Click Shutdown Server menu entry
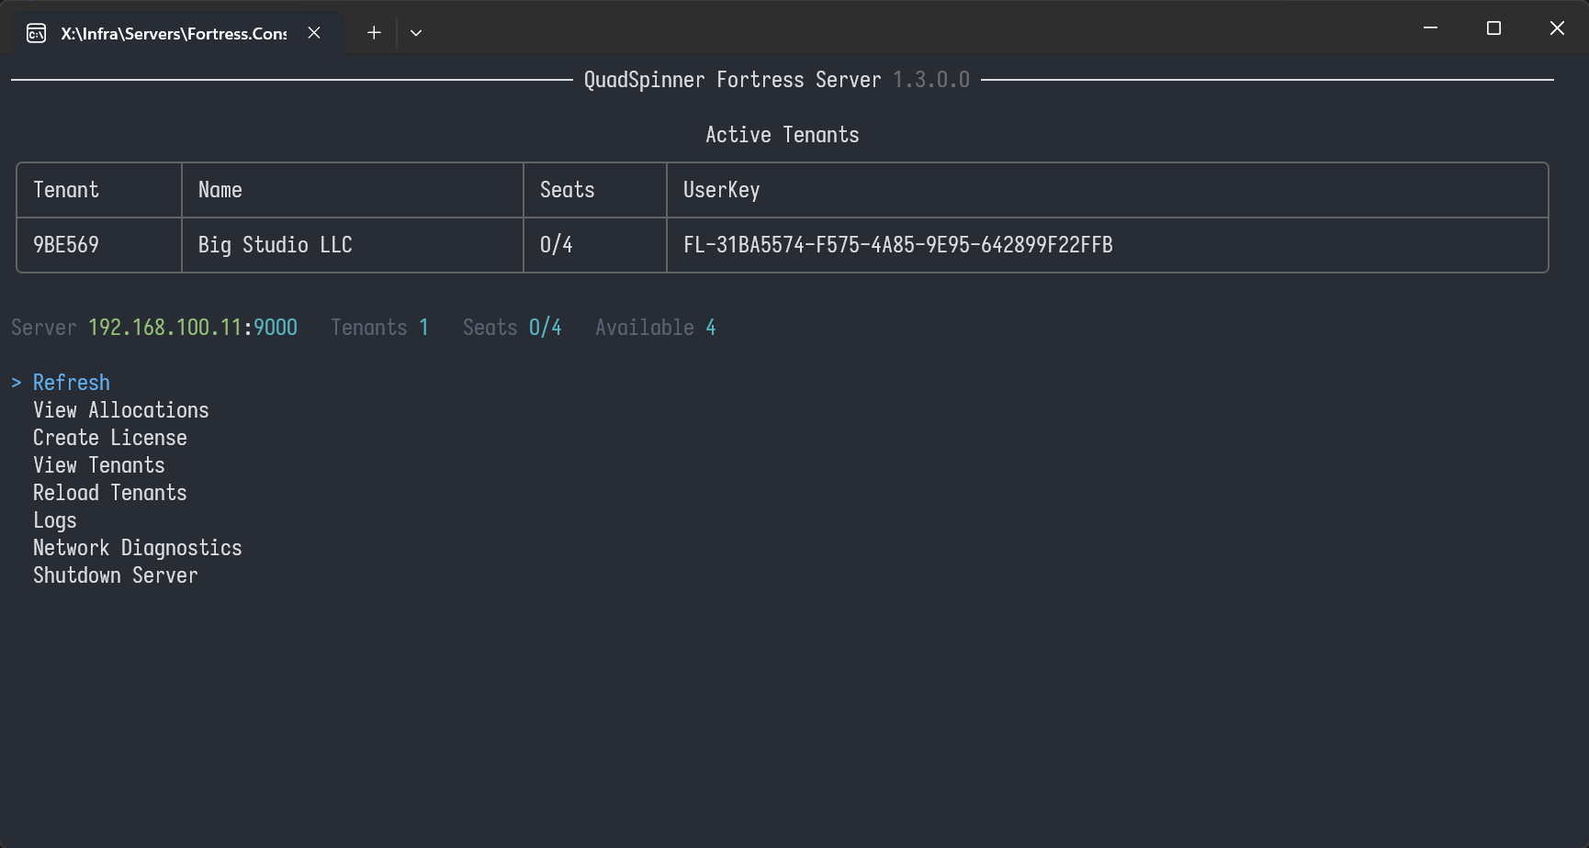This screenshot has width=1589, height=848. point(116,575)
